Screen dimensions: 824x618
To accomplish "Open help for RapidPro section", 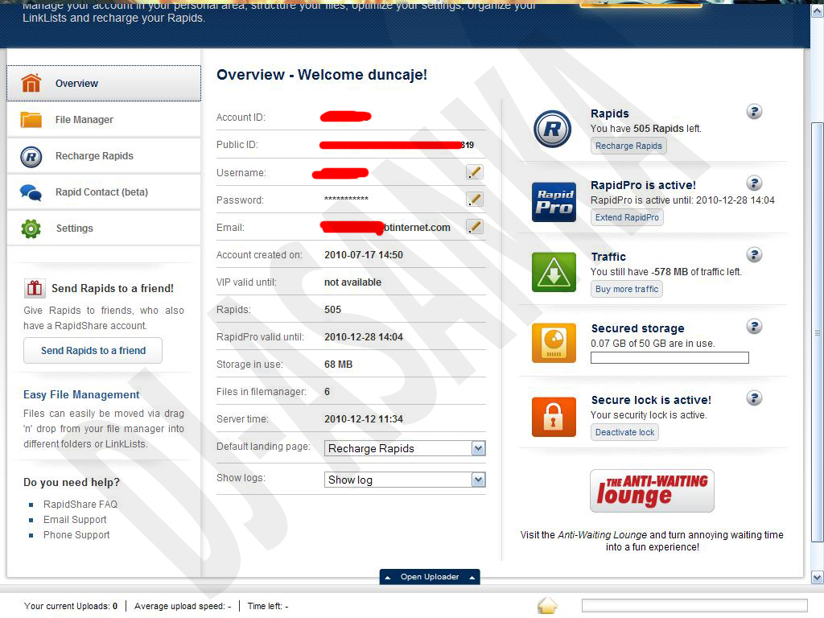I will [754, 183].
